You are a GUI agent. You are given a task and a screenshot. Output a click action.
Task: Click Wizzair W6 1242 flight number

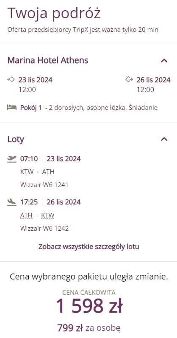pyautogui.click(x=44, y=228)
